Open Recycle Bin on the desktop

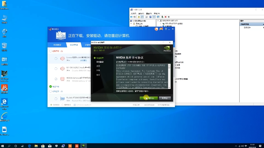coord(4,47)
